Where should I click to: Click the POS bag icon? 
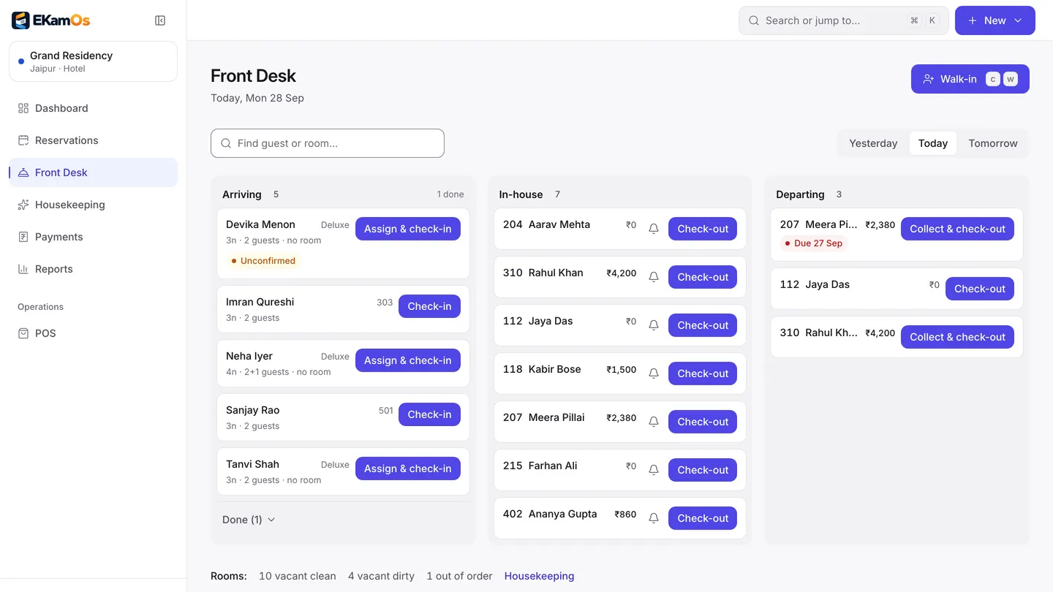click(x=23, y=333)
